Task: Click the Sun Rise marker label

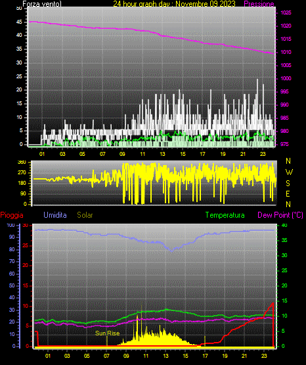Action: point(107,333)
